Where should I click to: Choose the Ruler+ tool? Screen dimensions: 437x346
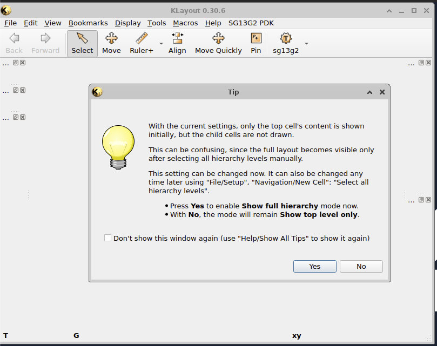(142, 43)
